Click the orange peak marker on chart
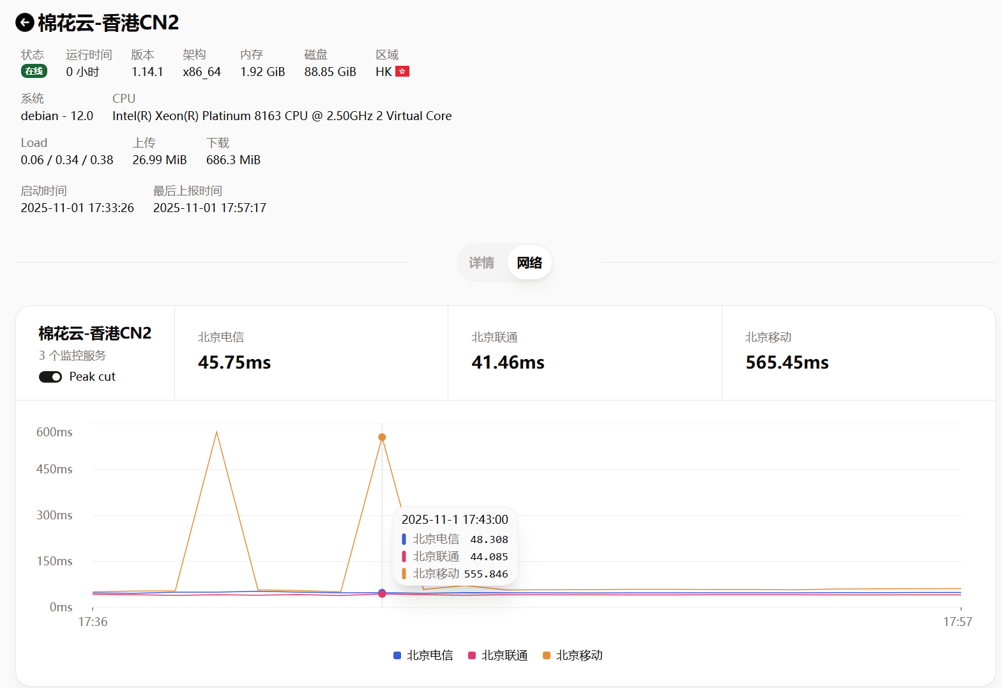The image size is (1002, 688). pos(382,438)
